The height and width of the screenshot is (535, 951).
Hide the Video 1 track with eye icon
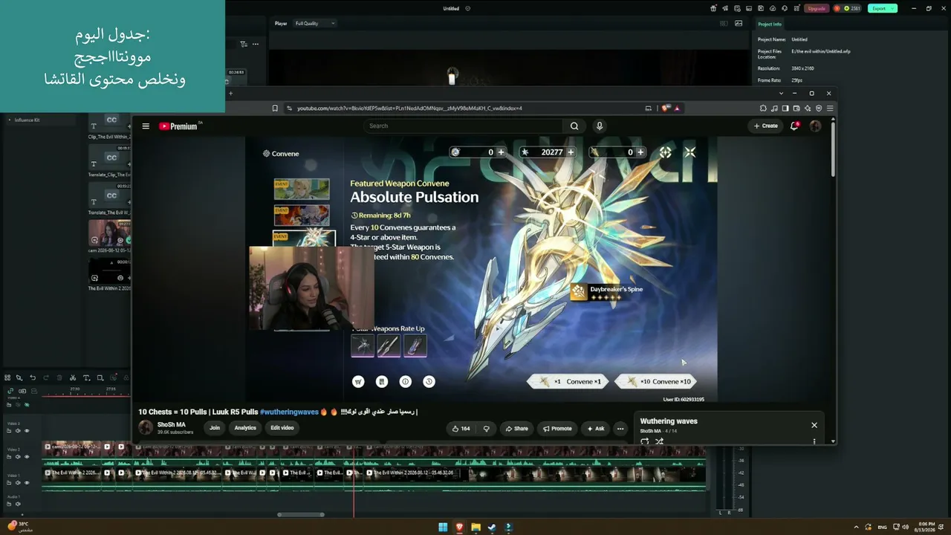pos(27,483)
